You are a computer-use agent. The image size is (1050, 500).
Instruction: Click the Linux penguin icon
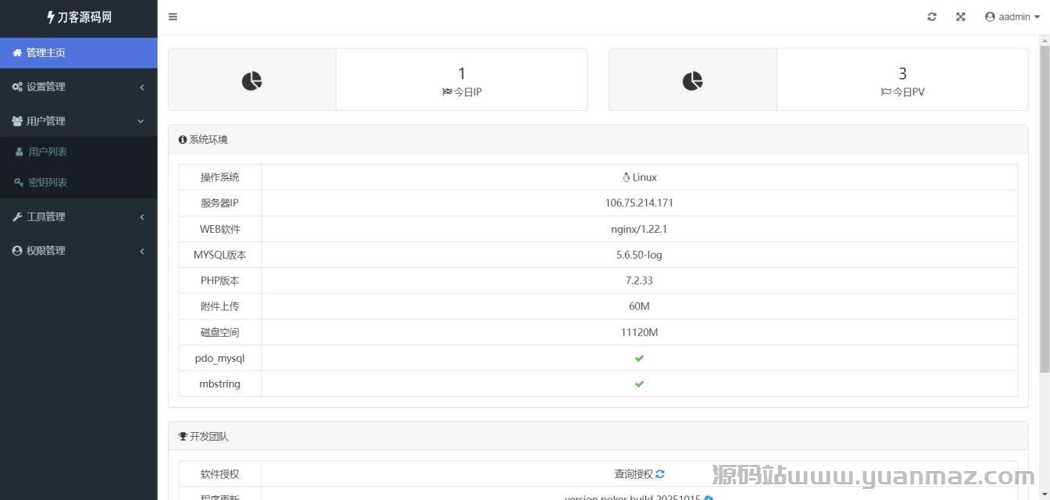click(x=626, y=177)
